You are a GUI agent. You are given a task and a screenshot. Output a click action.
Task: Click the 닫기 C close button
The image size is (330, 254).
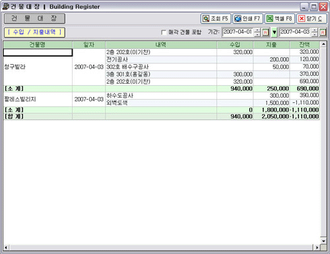[312, 18]
